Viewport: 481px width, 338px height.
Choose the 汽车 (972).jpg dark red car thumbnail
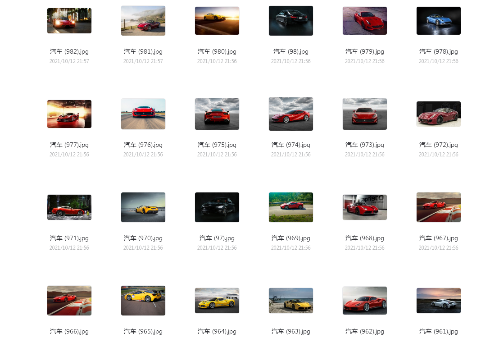[x=439, y=114]
